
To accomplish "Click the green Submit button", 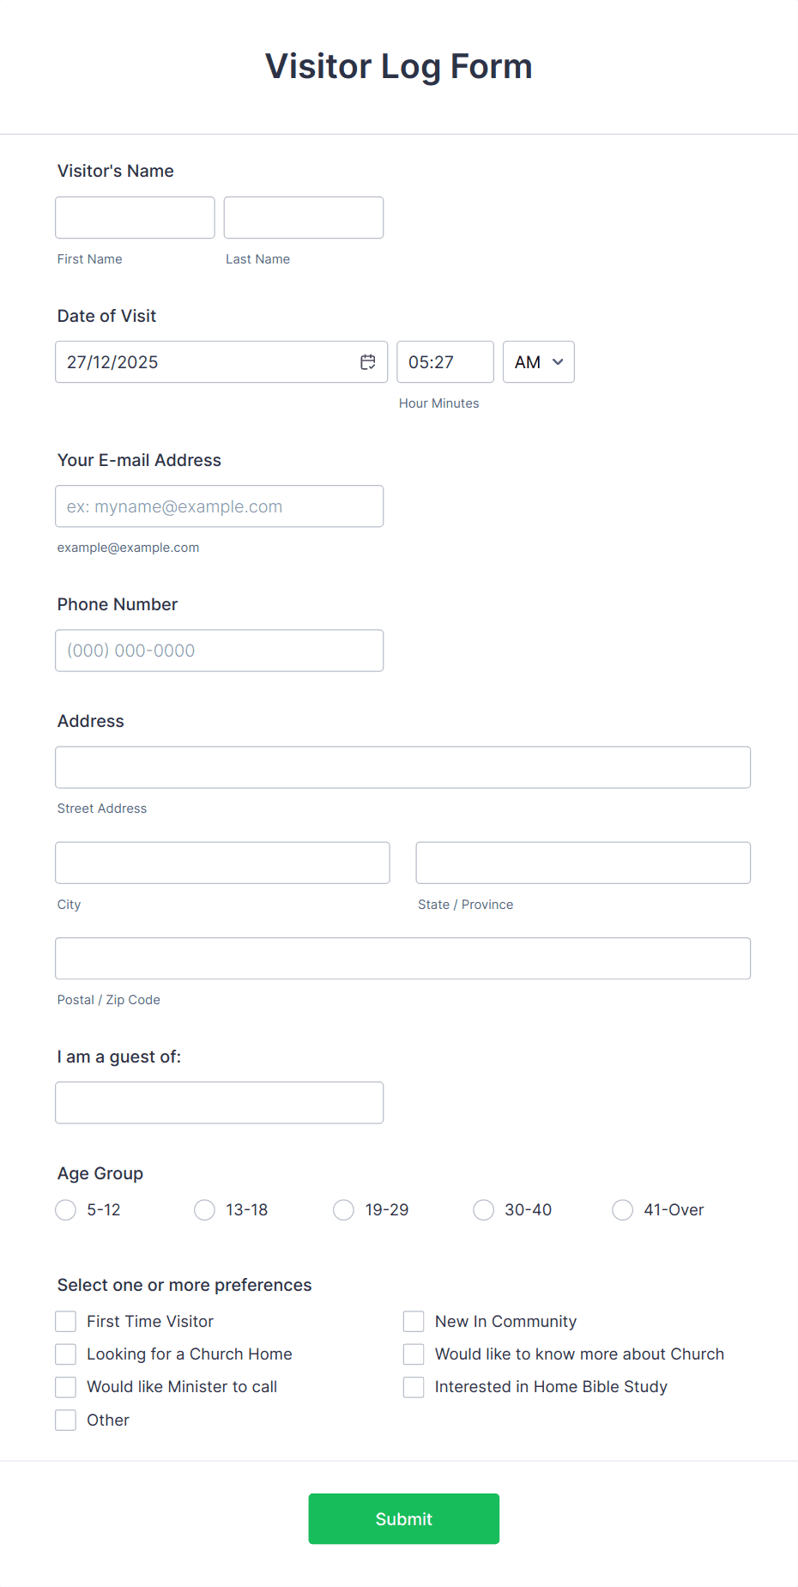I will [x=403, y=1518].
